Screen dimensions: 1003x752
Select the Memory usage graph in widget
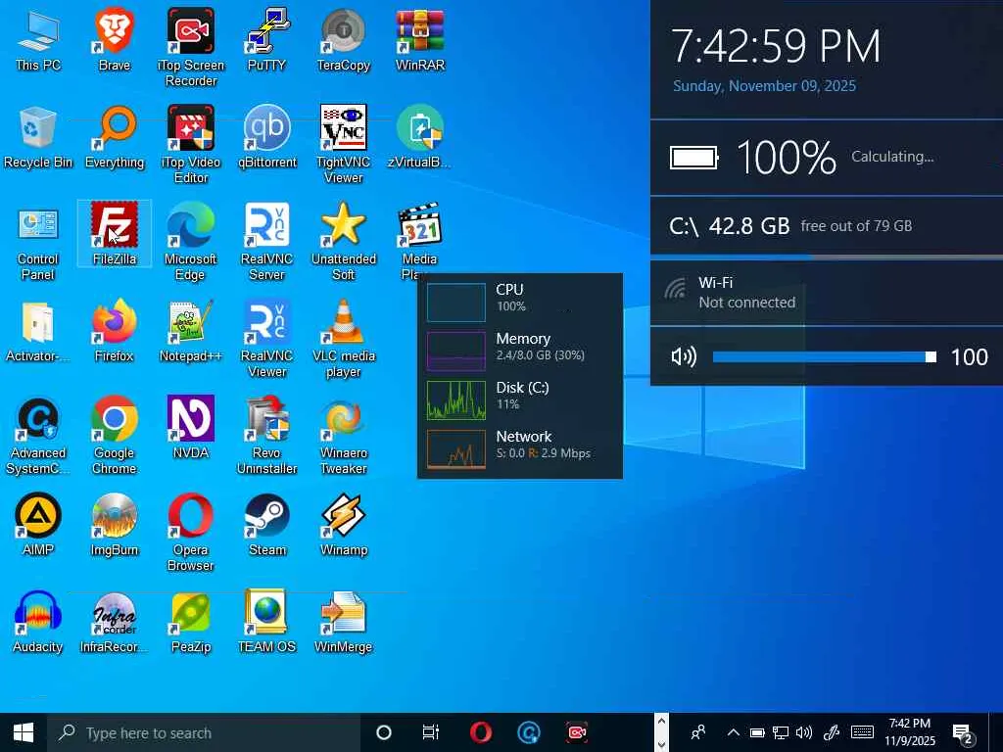[456, 352]
